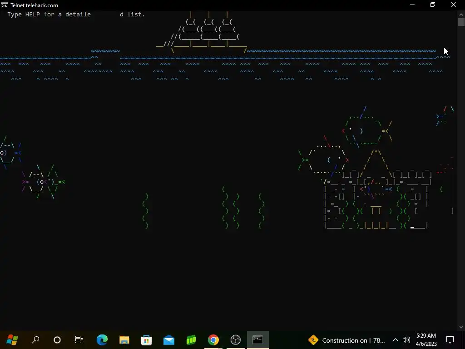The width and height of the screenshot is (465, 349).
Task: Open the Construction on I-78 news widget
Action: pos(346,340)
